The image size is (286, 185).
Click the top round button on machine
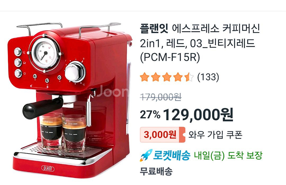click(18, 52)
